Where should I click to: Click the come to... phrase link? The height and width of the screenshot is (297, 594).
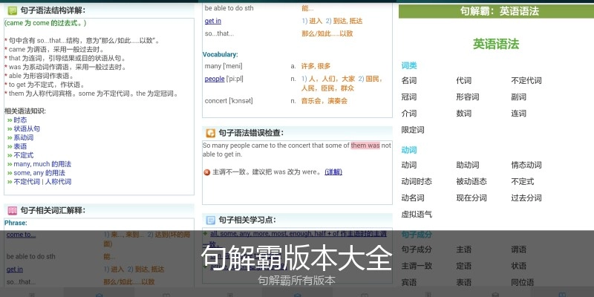click(22, 235)
